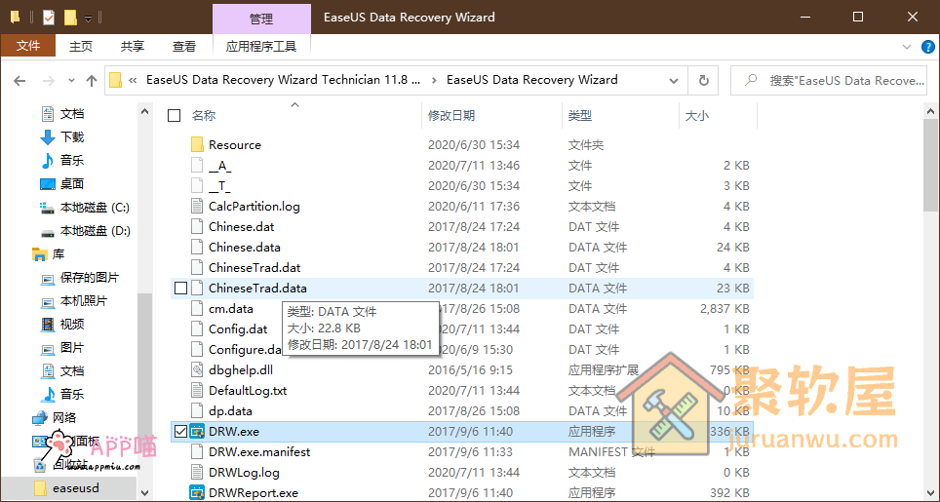Switch to the 共享 share tab

[x=133, y=46]
